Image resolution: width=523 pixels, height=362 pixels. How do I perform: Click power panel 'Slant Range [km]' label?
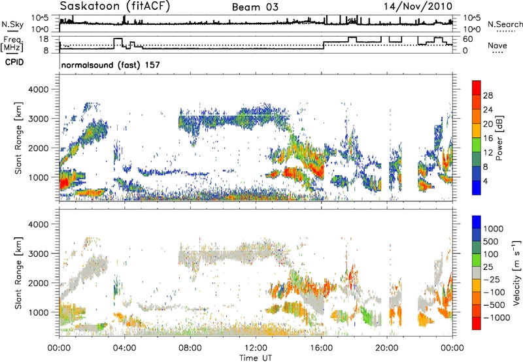(x=18, y=138)
